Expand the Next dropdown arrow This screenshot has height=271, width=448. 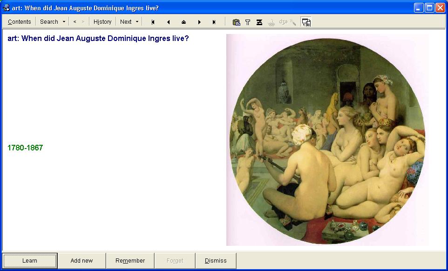[137, 22]
